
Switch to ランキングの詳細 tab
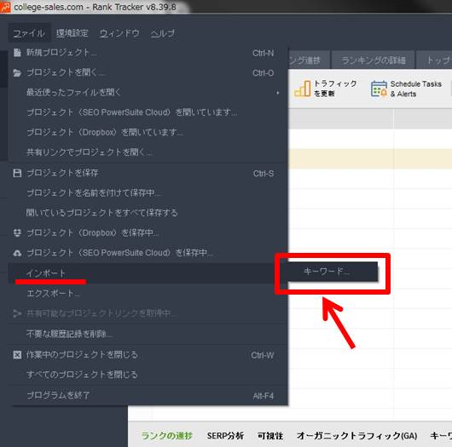[374, 60]
